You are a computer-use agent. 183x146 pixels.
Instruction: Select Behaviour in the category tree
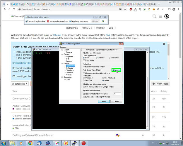coord(70,68)
